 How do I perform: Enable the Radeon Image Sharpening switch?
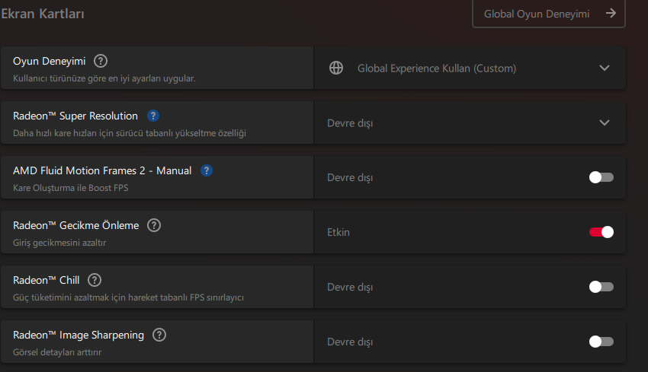point(601,342)
